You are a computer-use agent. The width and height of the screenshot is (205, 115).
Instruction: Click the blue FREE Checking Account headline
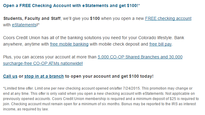pyautogui.click(x=71, y=6)
